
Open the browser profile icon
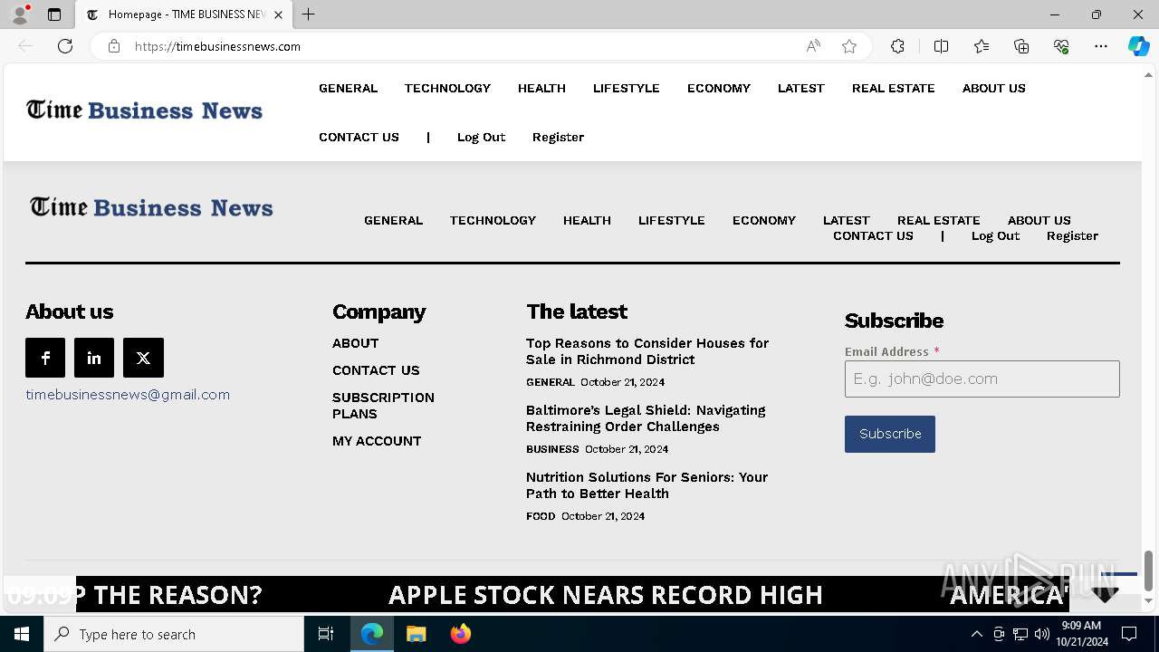pyautogui.click(x=20, y=14)
